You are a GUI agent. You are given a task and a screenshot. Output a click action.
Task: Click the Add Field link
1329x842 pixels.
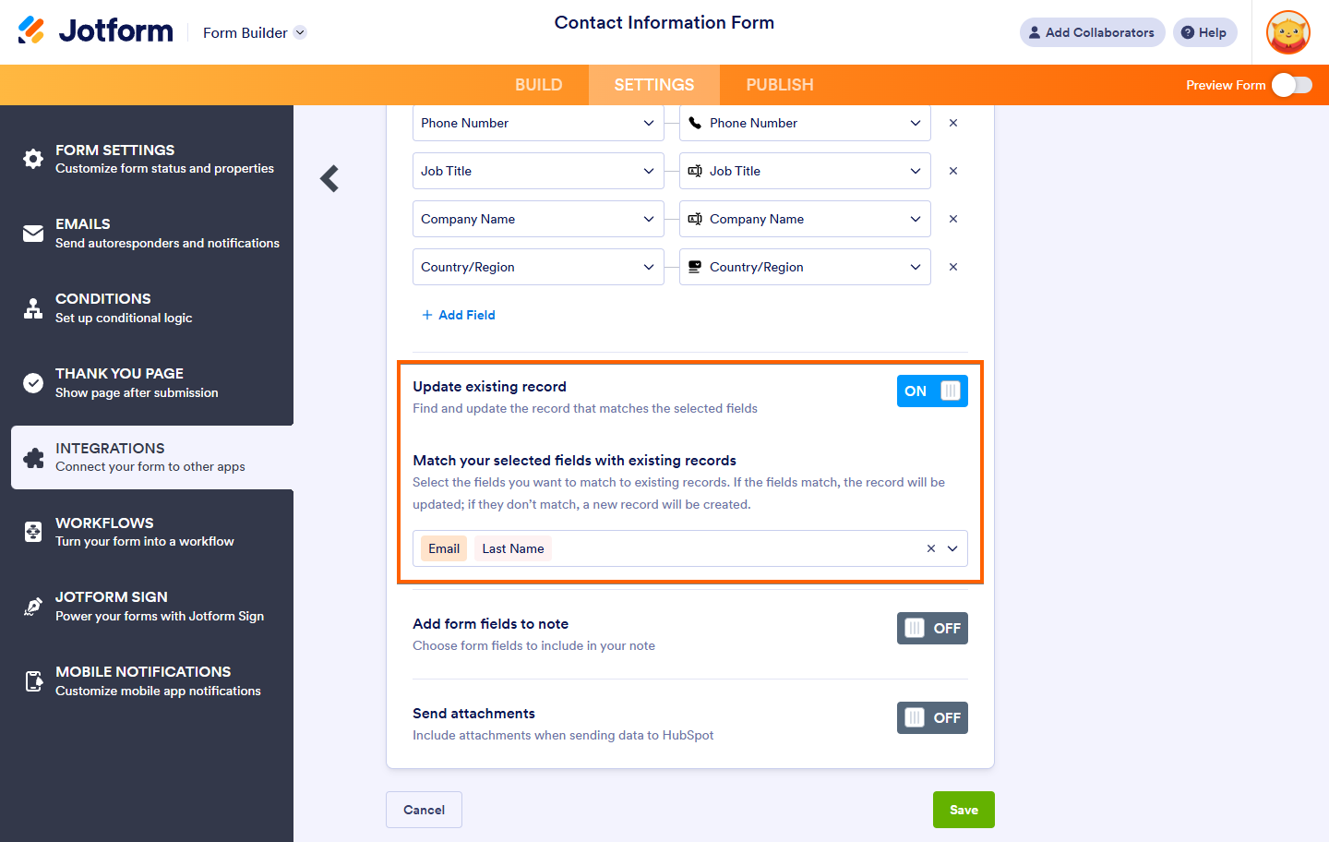pos(459,315)
